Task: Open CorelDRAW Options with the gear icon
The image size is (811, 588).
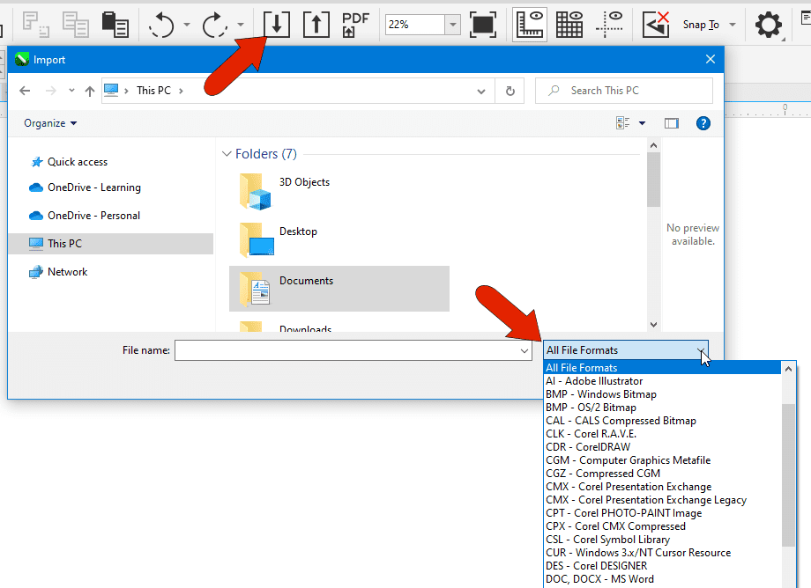Action: click(x=768, y=24)
